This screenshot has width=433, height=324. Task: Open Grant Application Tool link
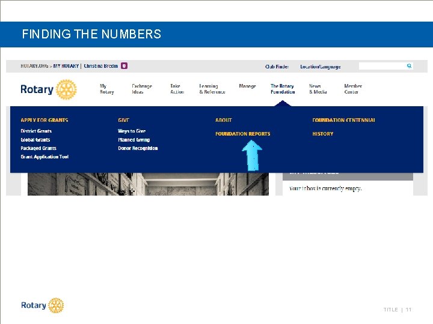45,157
